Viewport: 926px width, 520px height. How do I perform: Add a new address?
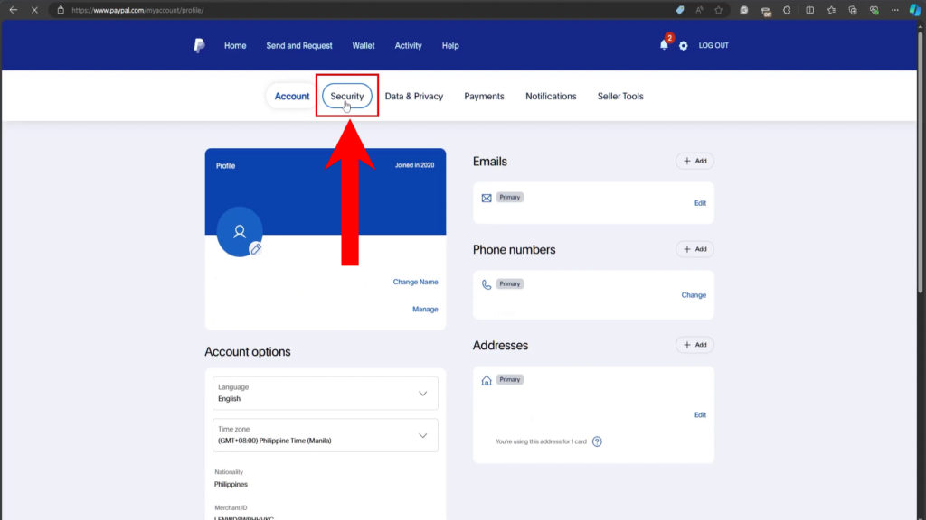[x=694, y=345]
